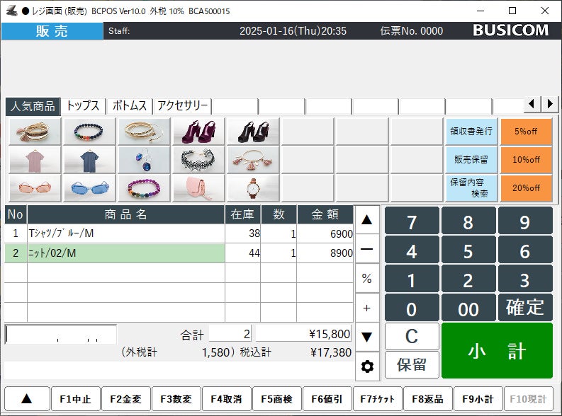The image size is (562, 416).
Task: Click the green 小計 subtotal button
Action: click(497, 350)
